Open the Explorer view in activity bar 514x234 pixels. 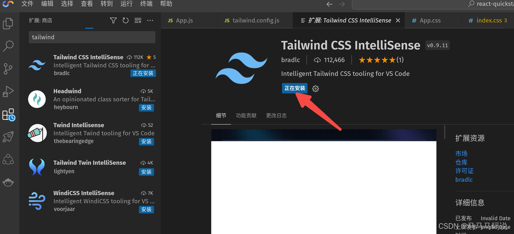pyautogui.click(x=8, y=24)
